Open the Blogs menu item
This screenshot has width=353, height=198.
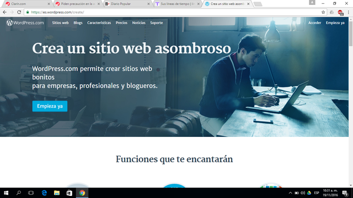click(x=78, y=23)
